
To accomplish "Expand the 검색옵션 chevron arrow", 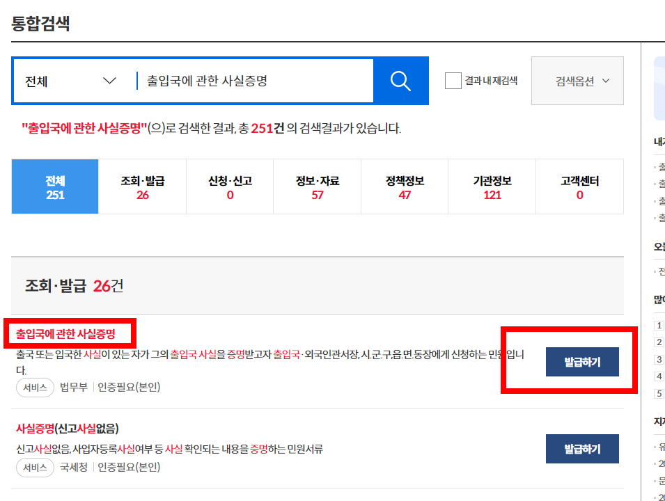I will (x=606, y=81).
